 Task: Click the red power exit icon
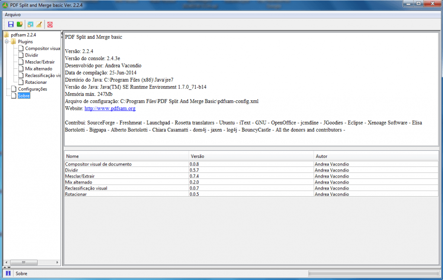[x=50, y=24]
